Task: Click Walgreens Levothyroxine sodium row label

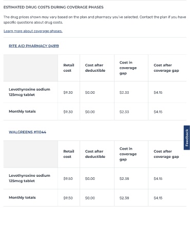Action: 29,178
